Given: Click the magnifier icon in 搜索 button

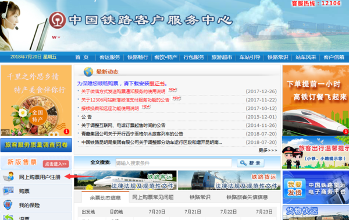Looking at the screenshot, I should pos(243,163).
